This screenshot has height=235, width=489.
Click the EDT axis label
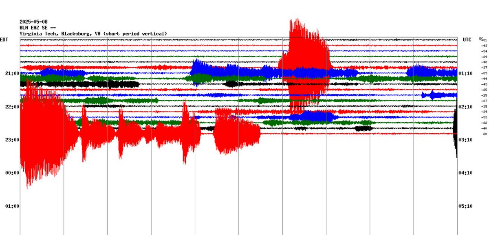pos(4,40)
